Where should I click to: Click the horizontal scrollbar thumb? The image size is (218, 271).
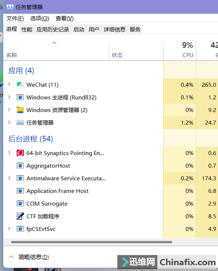pos(91,242)
